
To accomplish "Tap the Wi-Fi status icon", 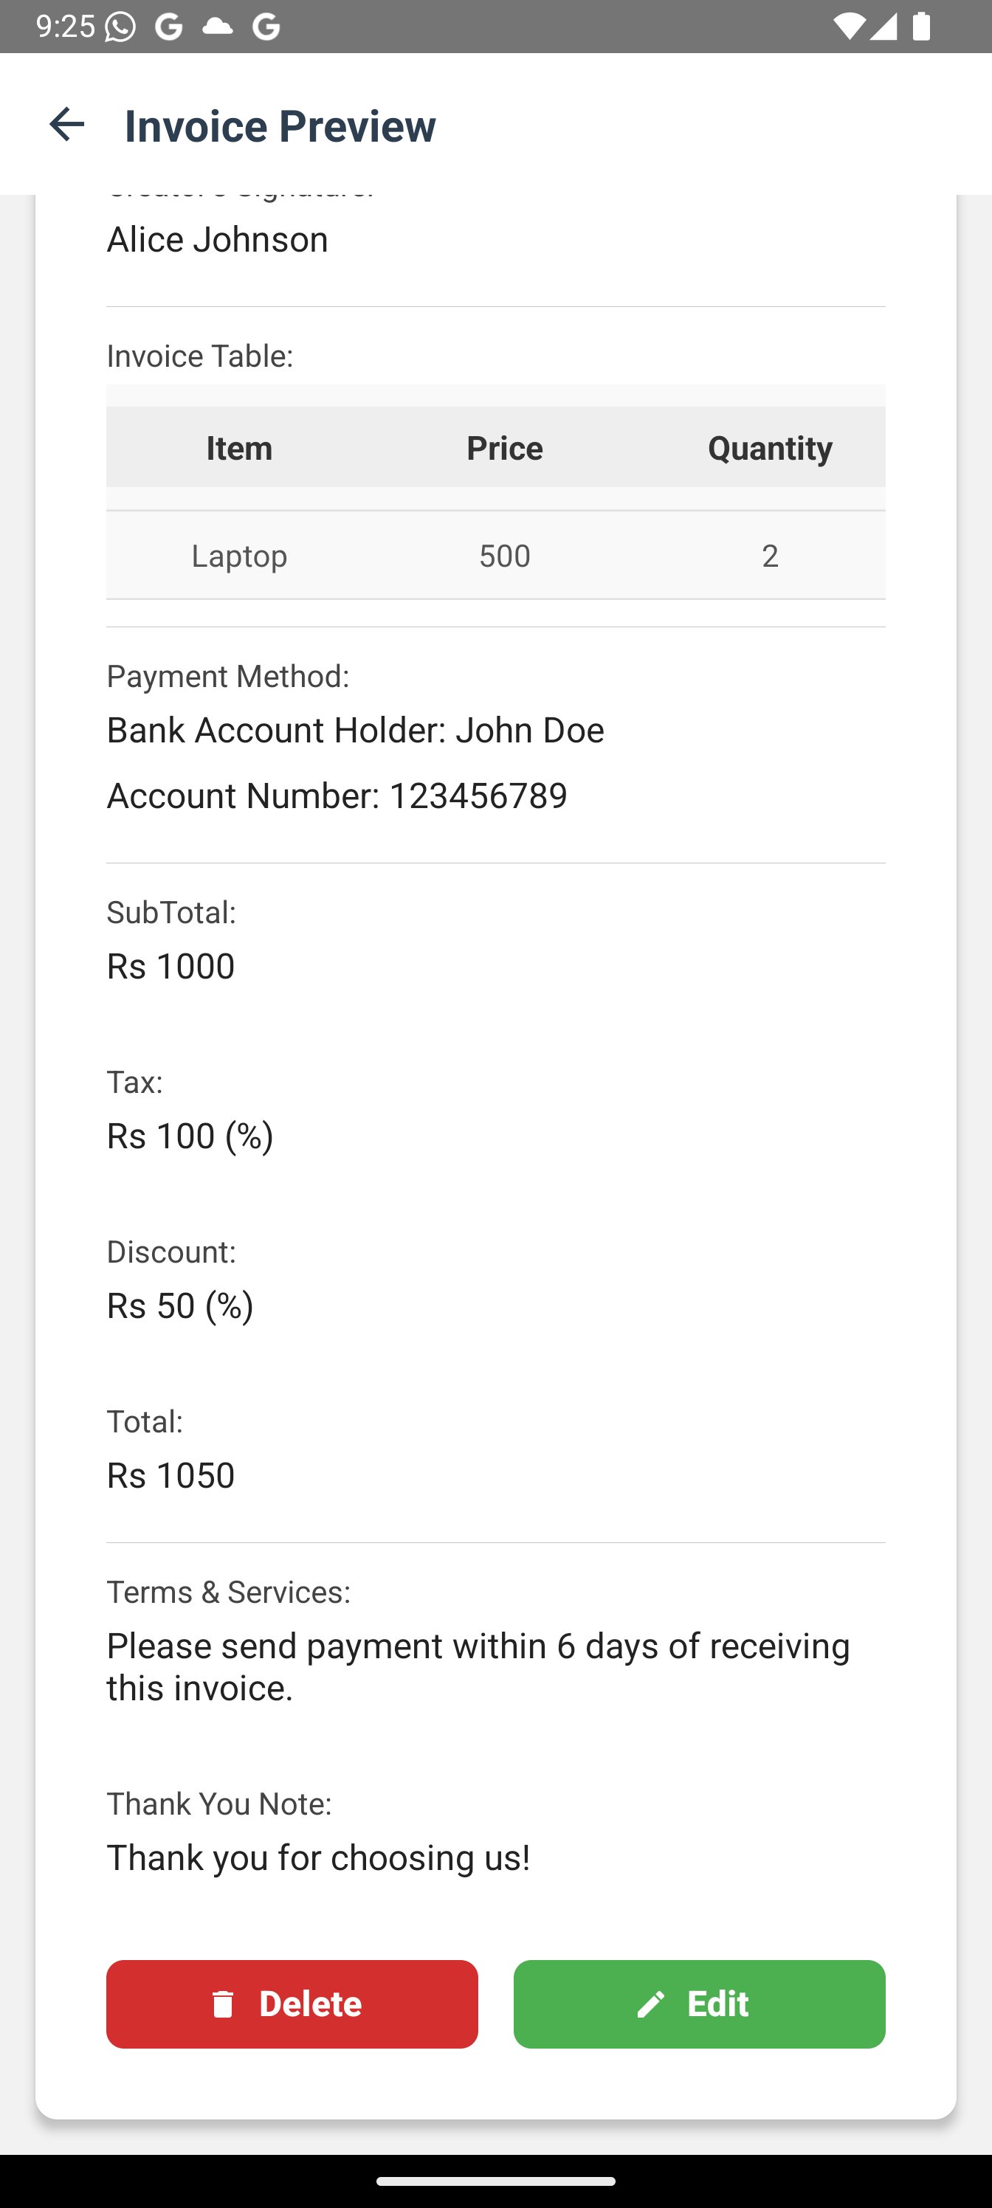I will click(x=847, y=27).
